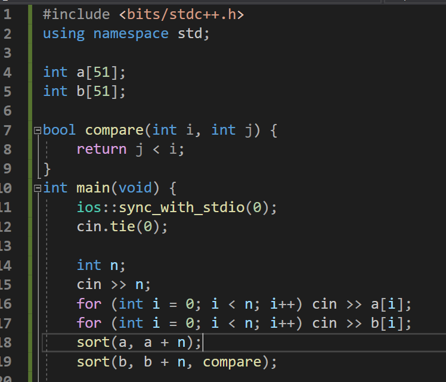446x382 pixels.
Task: Click 'b[51];' array declaration
Action: (101, 92)
